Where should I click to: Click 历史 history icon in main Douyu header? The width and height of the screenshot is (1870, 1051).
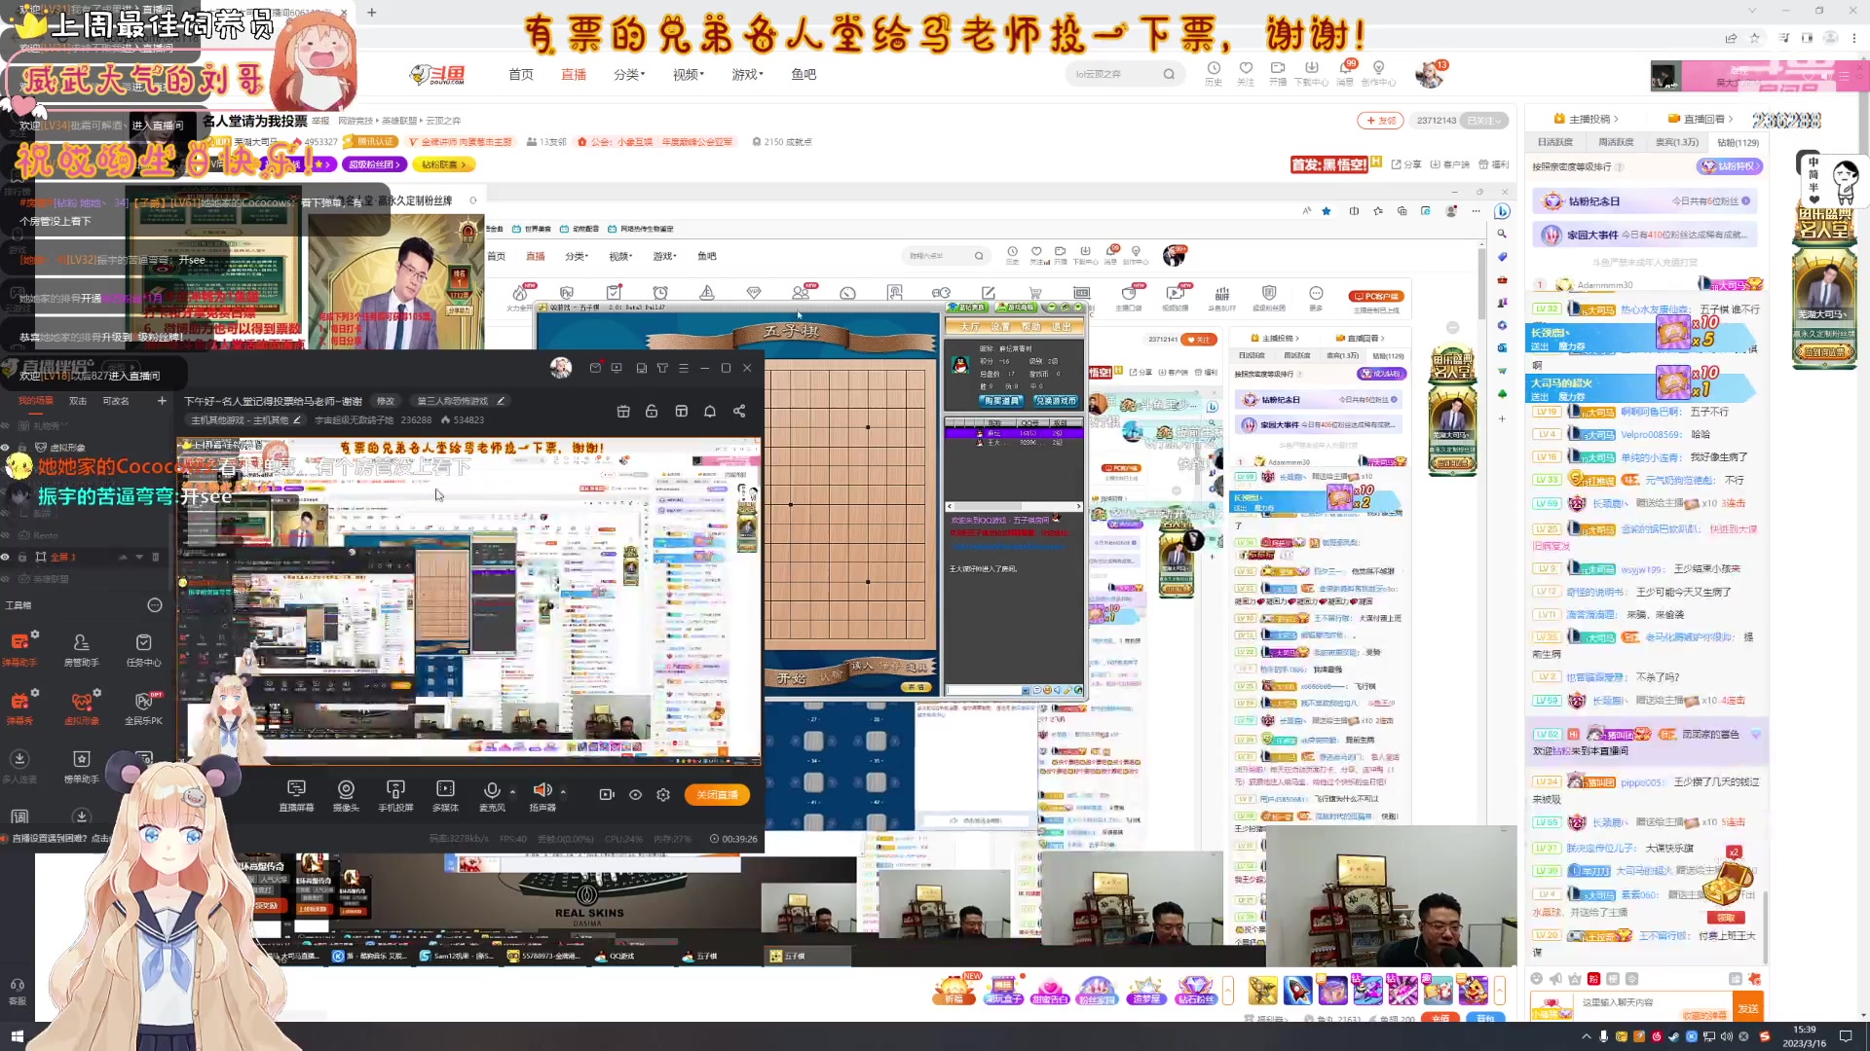click(x=1214, y=73)
